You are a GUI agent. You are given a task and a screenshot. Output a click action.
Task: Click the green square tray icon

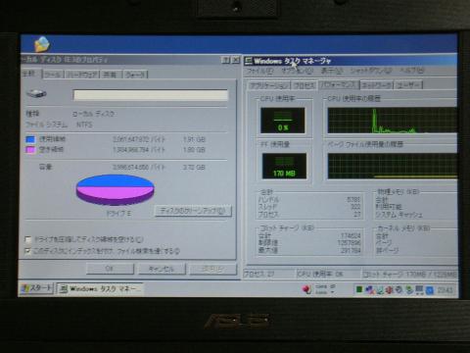tap(359, 289)
